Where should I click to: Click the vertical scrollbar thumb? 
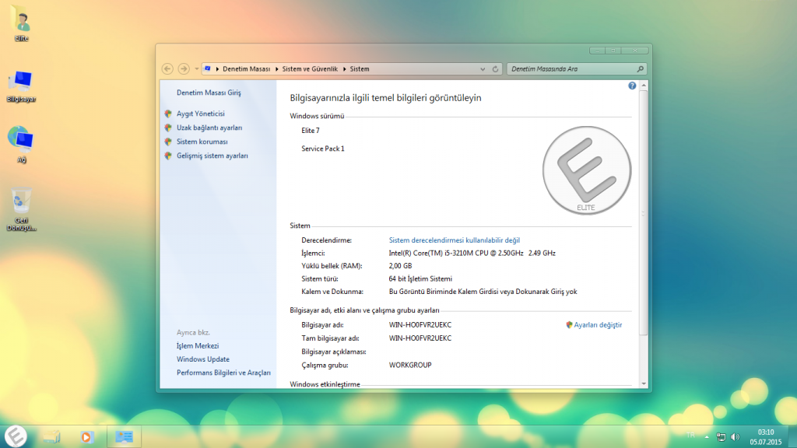click(x=644, y=213)
